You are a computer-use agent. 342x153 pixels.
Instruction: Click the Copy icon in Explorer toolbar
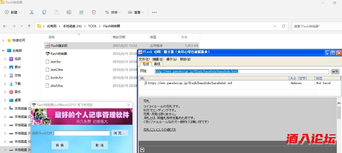(x=44, y=12)
